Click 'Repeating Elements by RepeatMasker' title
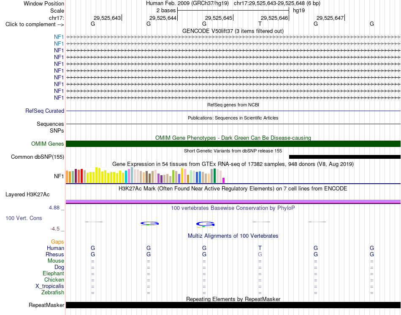This screenshot has height=315, width=401. click(233, 299)
